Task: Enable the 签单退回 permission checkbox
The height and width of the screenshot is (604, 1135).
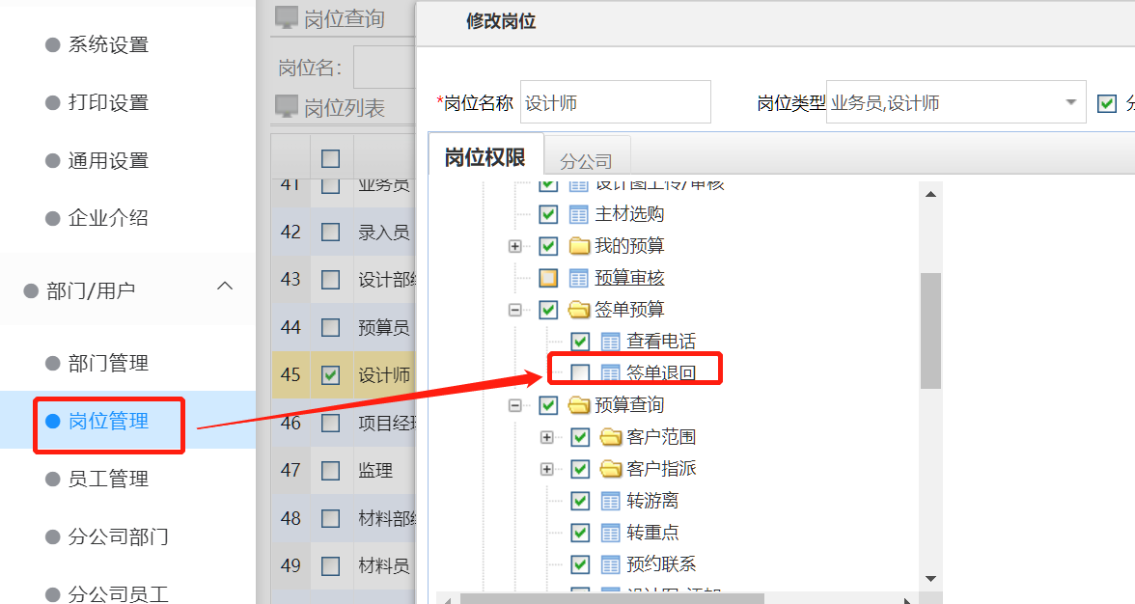Action: point(582,372)
